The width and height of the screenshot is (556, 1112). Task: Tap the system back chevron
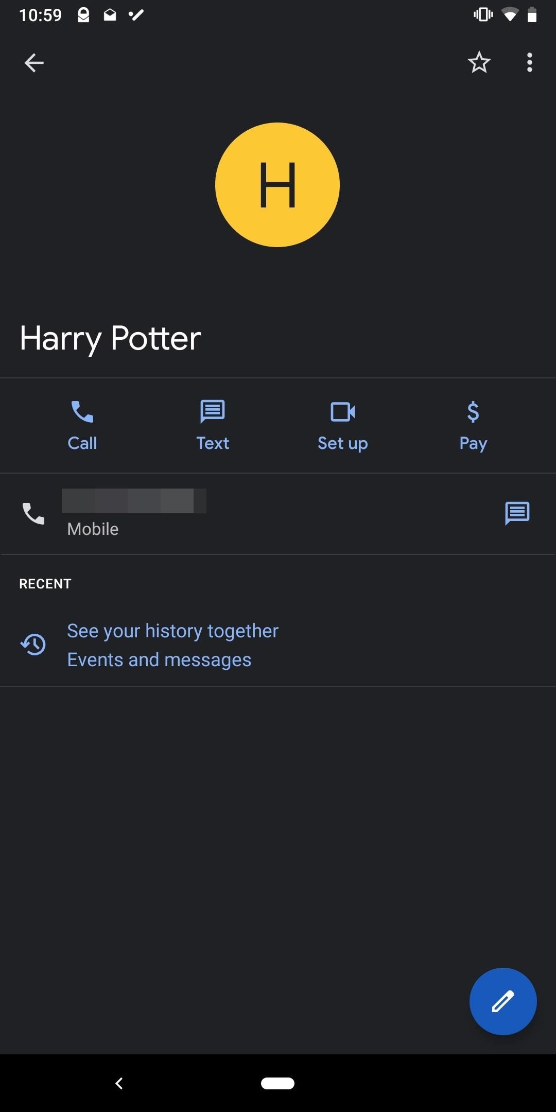[119, 1083]
